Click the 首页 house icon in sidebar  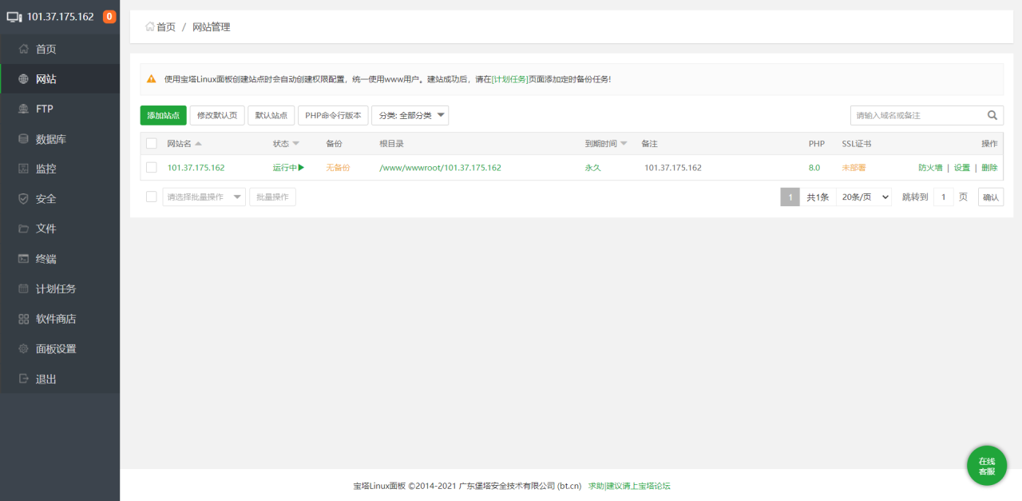coord(23,49)
